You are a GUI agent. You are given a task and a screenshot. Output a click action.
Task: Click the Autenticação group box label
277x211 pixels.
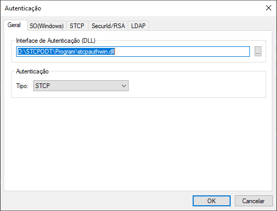click(32, 71)
